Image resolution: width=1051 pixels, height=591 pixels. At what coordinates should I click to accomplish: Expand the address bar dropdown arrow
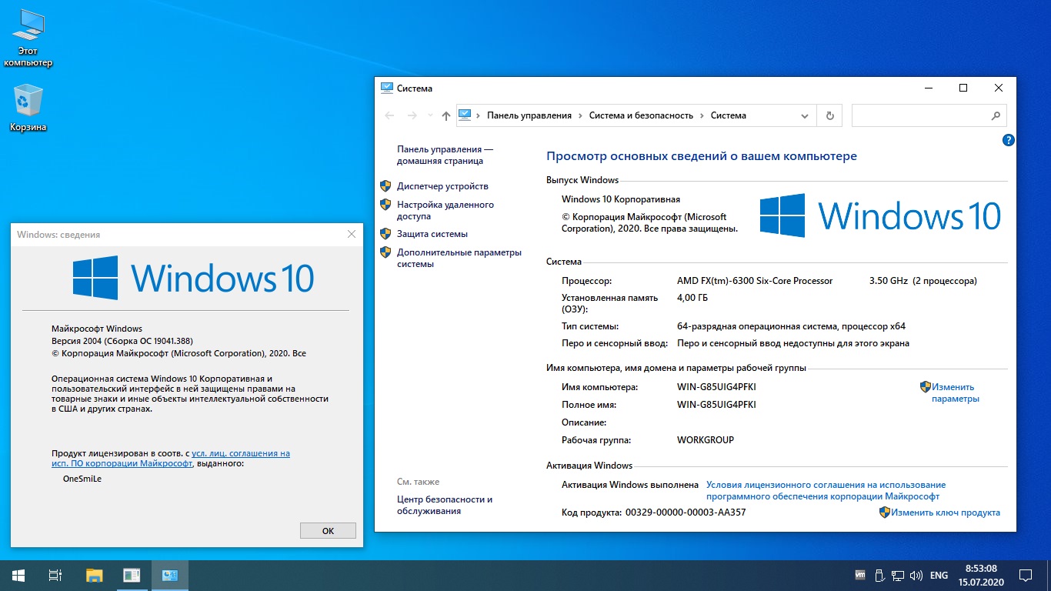pyautogui.click(x=806, y=115)
